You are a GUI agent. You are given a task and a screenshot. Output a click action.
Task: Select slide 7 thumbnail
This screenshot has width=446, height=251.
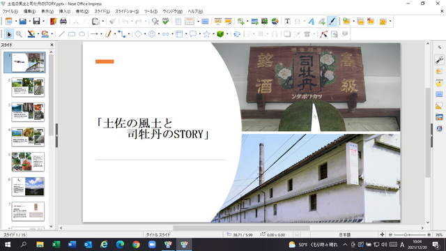pos(28,211)
